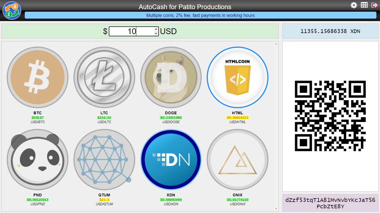380x213 pixels.
Task: Click the USD/HTML pair label
Action: tap(238, 122)
